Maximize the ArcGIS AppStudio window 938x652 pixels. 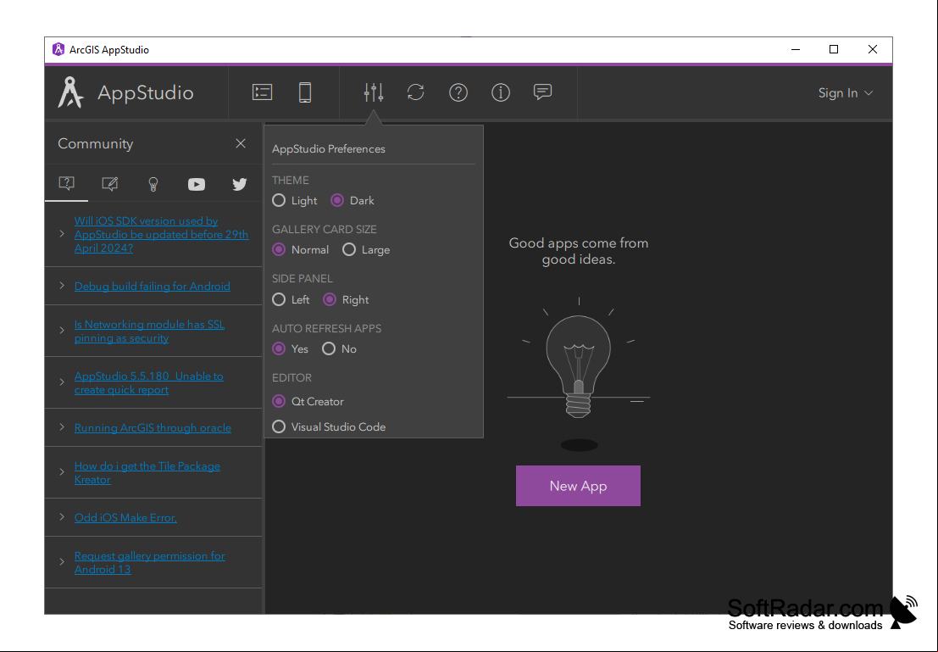pyautogui.click(x=834, y=50)
